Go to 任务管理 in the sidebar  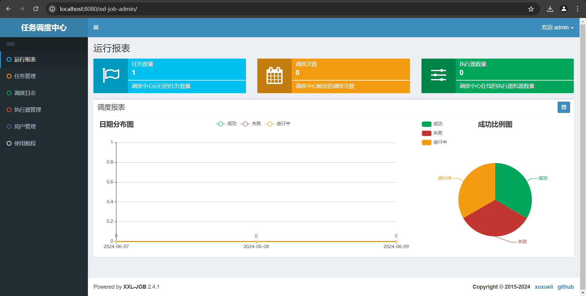point(25,76)
